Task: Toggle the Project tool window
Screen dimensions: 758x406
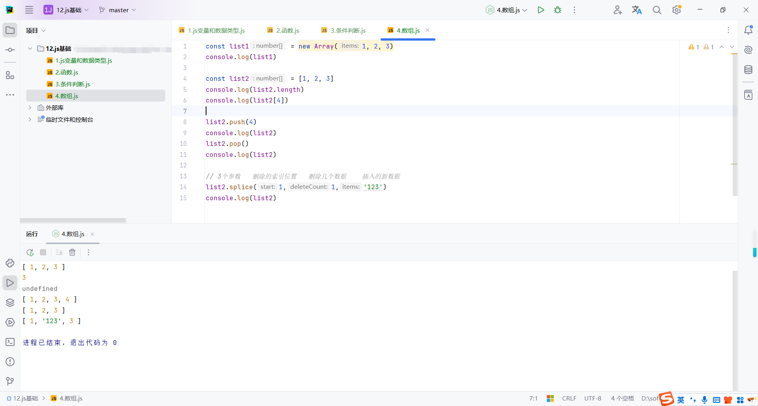Action: click(10, 30)
